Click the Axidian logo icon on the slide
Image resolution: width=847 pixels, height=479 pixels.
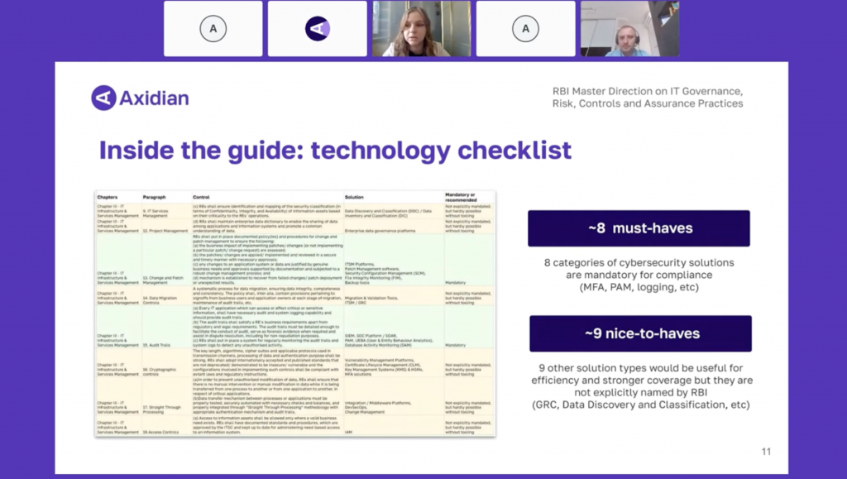click(x=103, y=98)
